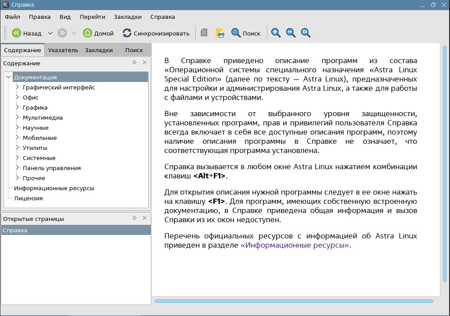Open the Справка menu in menu bar
The image size is (450, 316).
tap(163, 17)
